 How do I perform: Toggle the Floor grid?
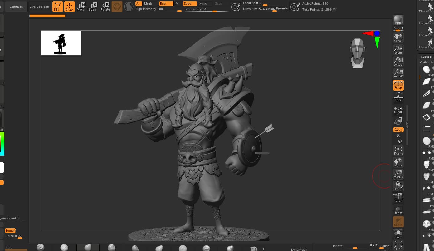tap(398, 97)
